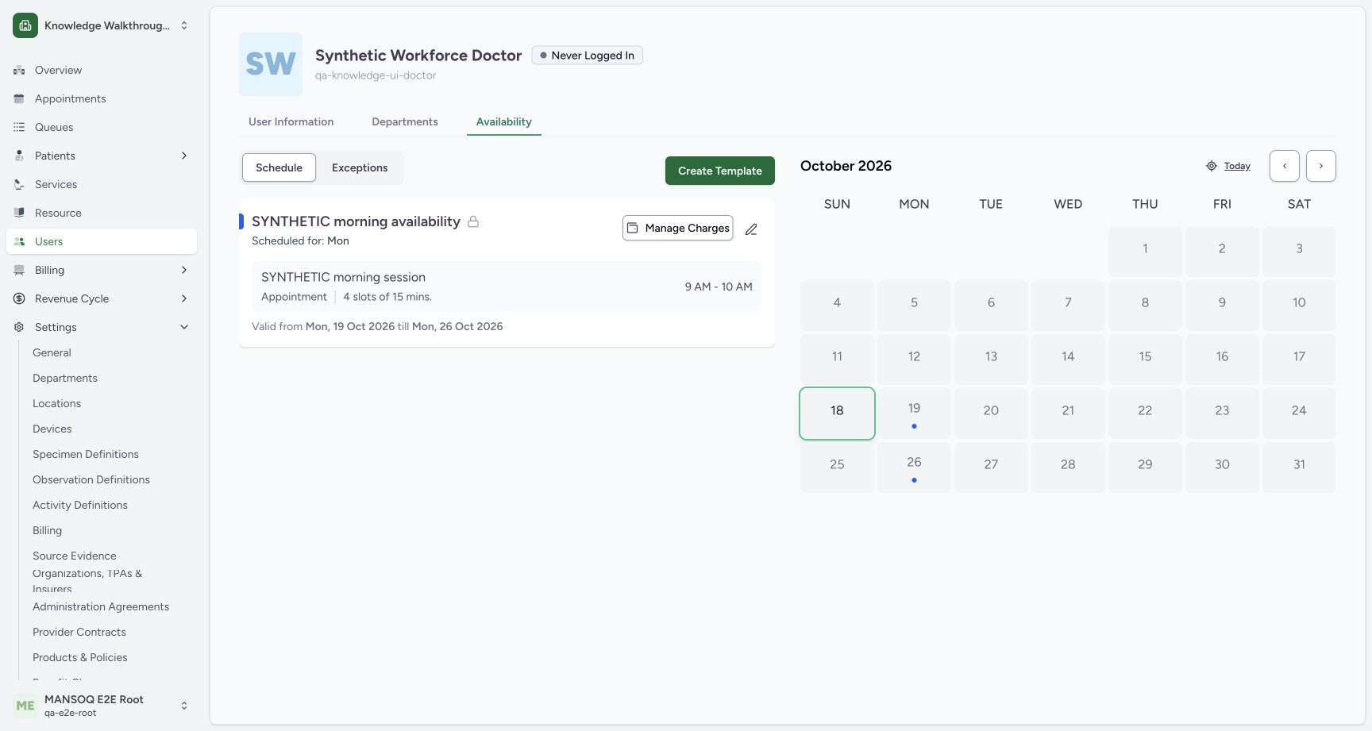Select October 26 on the calendar

tap(914, 467)
